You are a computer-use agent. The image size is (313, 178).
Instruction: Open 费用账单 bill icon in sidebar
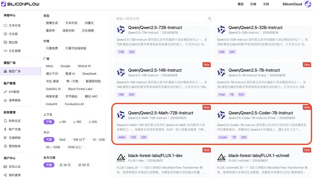(6, 146)
